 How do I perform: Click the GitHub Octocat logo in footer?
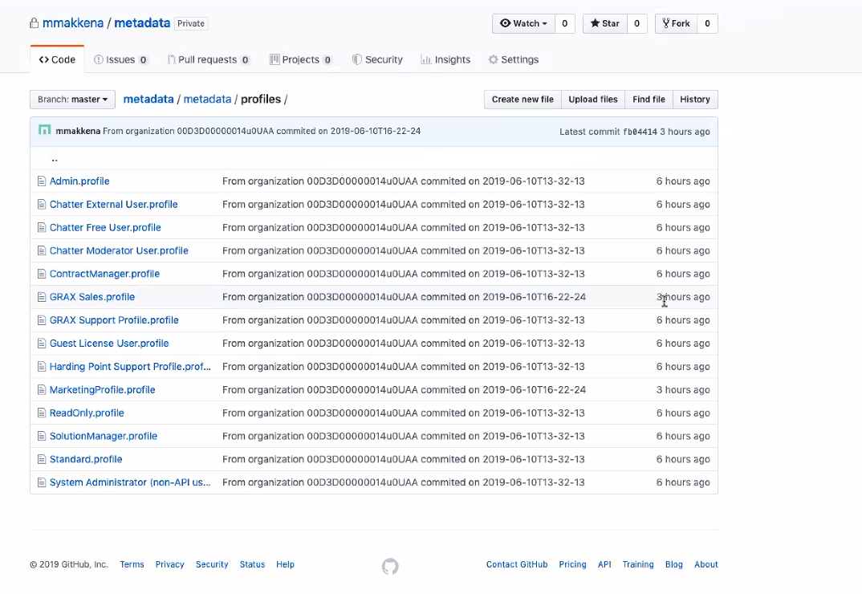click(390, 566)
